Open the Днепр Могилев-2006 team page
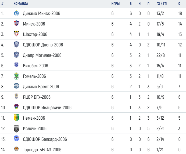Image resolution: width=186 pixels, height=154 pixels. click(x=42, y=55)
